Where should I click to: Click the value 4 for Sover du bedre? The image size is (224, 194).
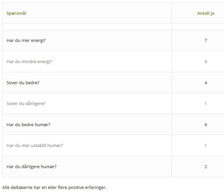pos(206,83)
